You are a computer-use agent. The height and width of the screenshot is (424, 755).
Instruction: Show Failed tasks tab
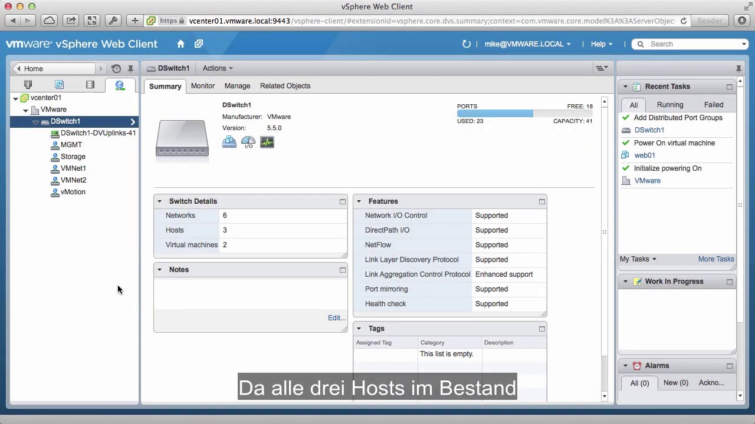point(714,105)
